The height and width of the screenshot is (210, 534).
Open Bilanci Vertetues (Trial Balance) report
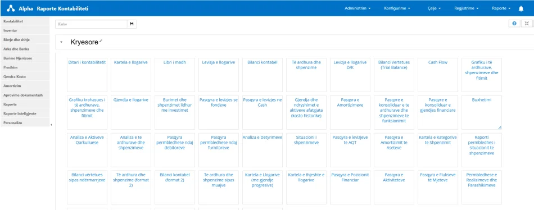(394, 75)
